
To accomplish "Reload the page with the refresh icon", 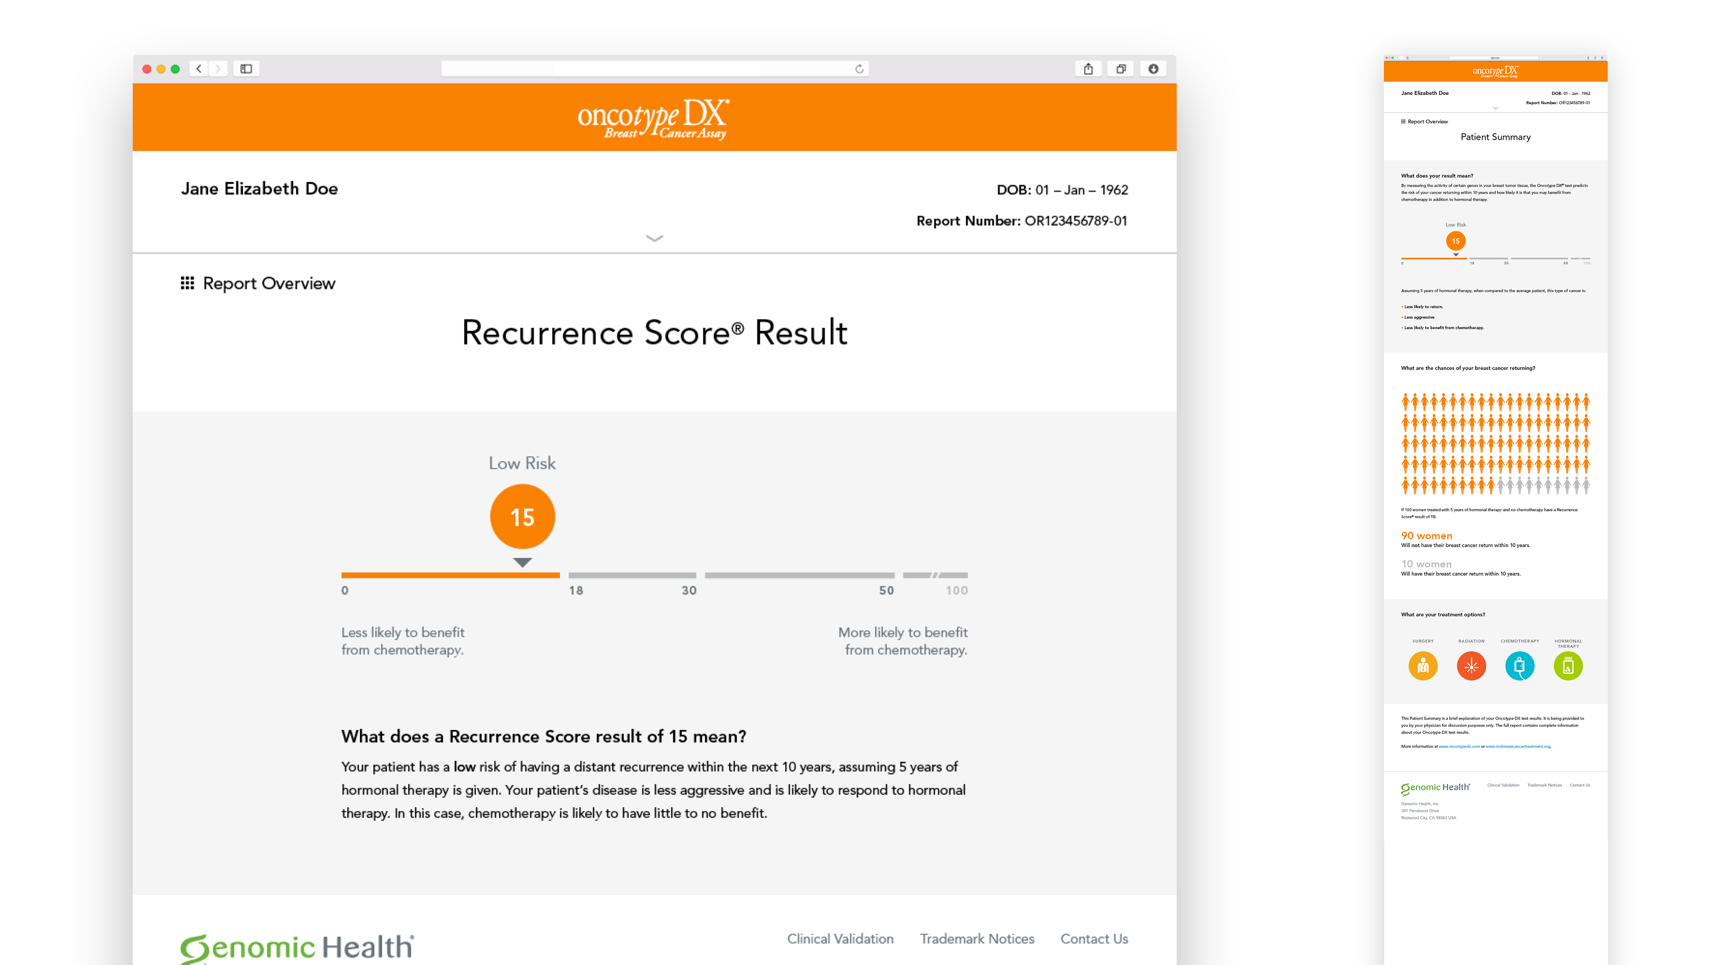I will pos(859,69).
